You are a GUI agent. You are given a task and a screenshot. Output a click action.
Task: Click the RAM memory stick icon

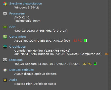click(5, 27)
